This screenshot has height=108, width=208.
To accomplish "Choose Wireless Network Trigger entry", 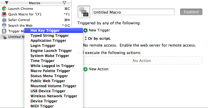I will coord(54,96).
